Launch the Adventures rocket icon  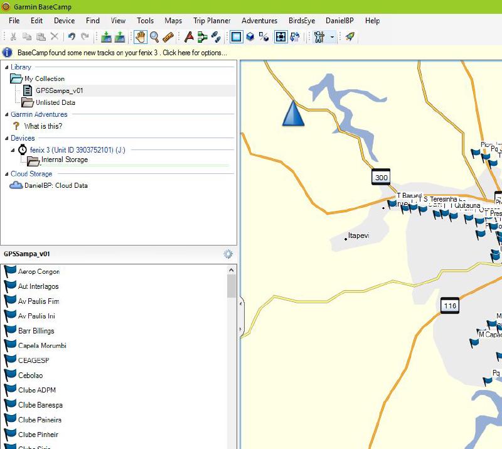[350, 36]
